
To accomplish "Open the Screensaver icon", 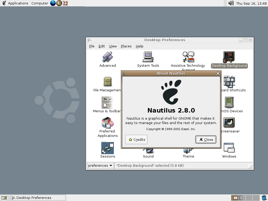I will (229, 122).
